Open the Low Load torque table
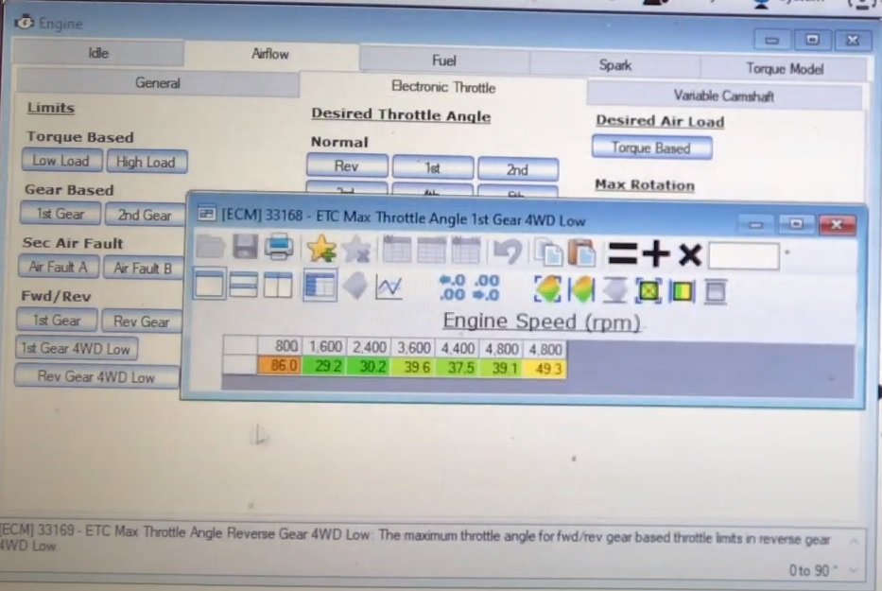Screen dimensions: 882x591 [x=61, y=161]
